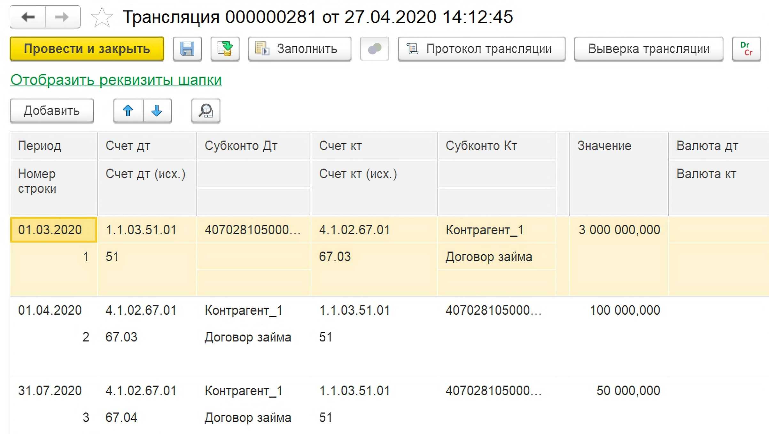Click the Провести и закрыть button
Viewport: 769px width, 434px height.
87,49
